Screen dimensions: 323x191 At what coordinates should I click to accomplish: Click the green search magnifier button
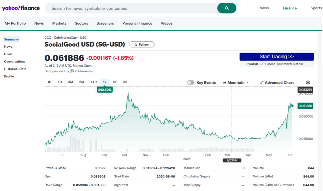227,8
